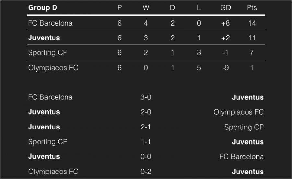292x179 pixels.
Task: Click the W column header
Action: coord(146,8)
